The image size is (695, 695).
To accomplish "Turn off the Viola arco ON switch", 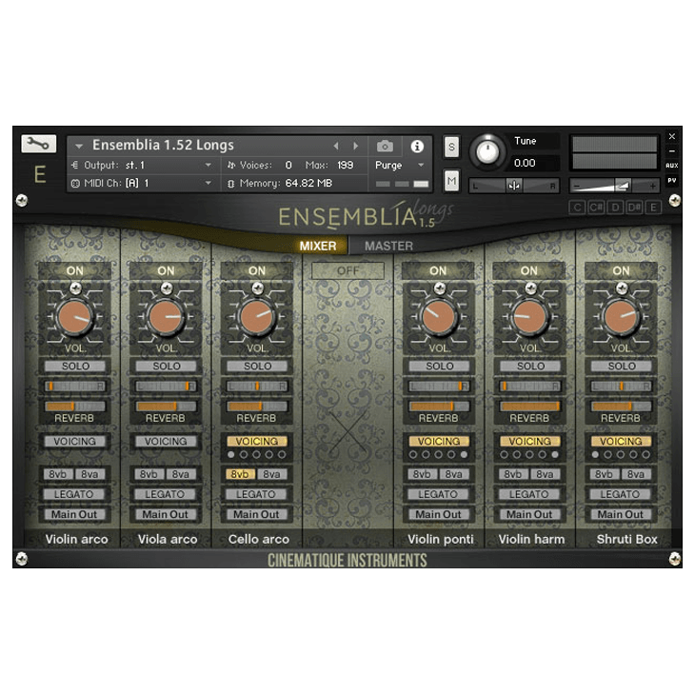I will pos(166,270).
